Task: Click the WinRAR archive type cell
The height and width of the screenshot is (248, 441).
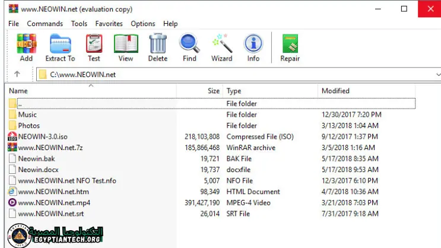Action: click(251, 147)
